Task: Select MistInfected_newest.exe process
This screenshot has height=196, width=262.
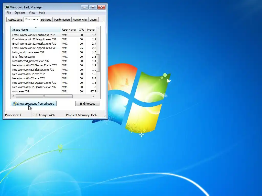Action: point(53,61)
